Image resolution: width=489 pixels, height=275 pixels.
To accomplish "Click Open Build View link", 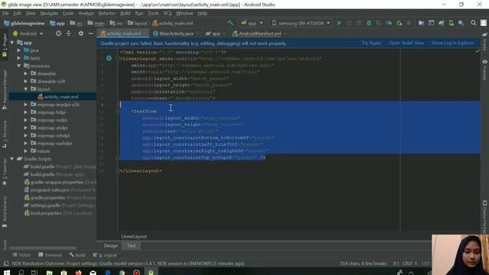I will point(406,43).
